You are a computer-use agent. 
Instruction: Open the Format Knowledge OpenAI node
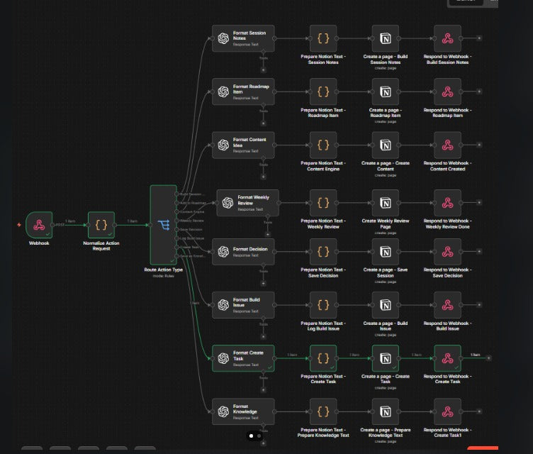(x=243, y=412)
